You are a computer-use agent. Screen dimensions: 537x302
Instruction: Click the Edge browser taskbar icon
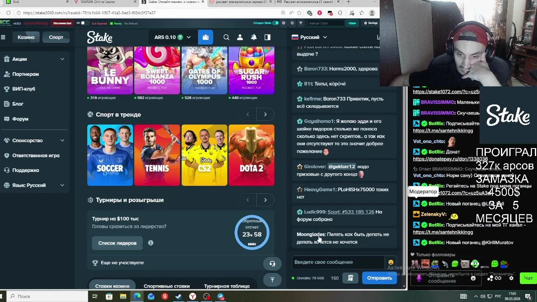pyautogui.click(x=137, y=297)
